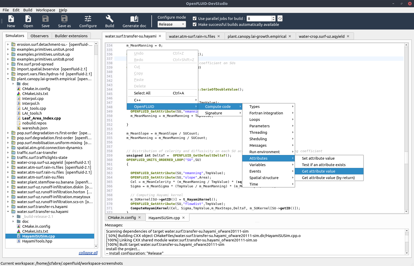Save the file with the Save icon
The width and height of the screenshot is (414, 266).
(46, 21)
